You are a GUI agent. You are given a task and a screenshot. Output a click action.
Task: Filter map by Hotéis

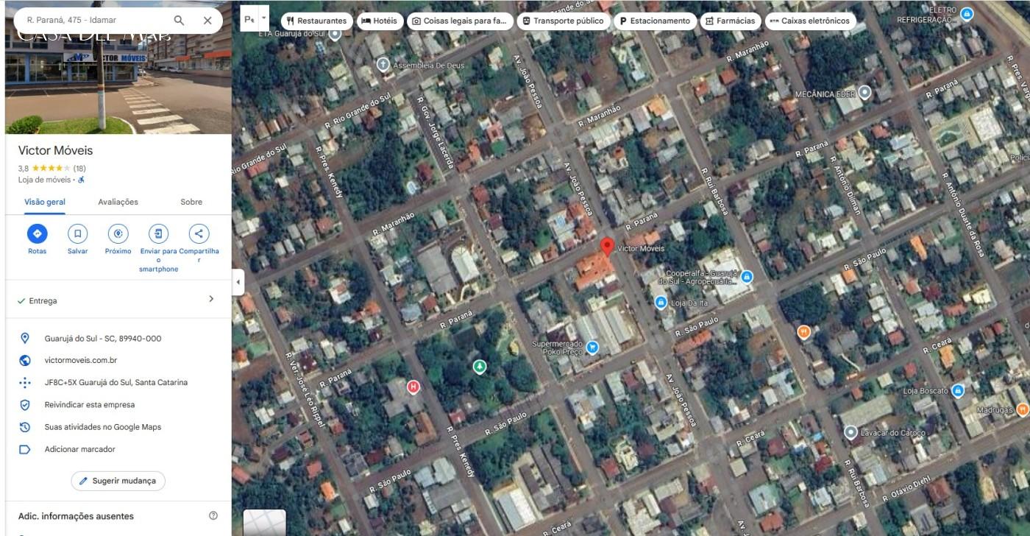380,21
